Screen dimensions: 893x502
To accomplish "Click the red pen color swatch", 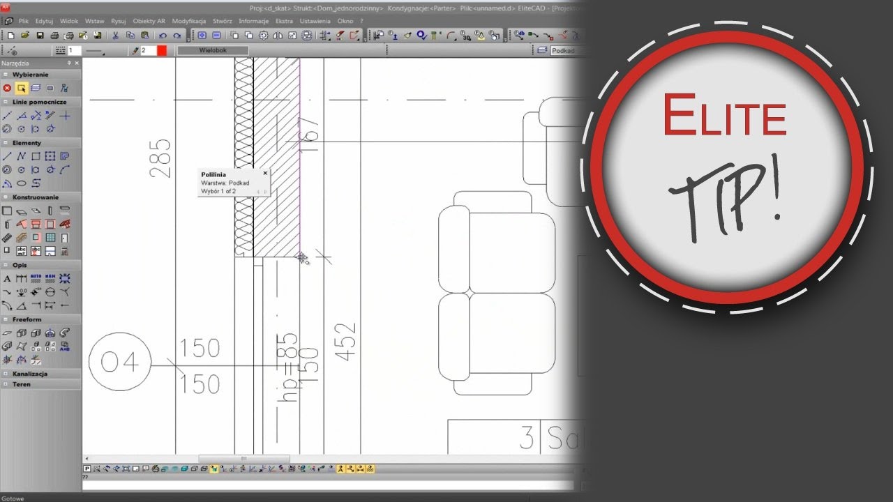I will (162, 51).
